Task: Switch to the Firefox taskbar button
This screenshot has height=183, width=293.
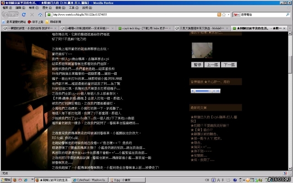Action: (53, 180)
